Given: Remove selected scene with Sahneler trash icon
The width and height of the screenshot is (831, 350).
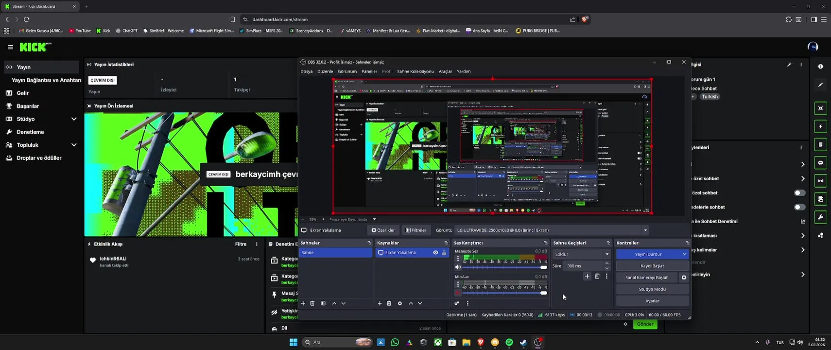Looking at the screenshot, I should pyautogui.click(x=312, y=303).
